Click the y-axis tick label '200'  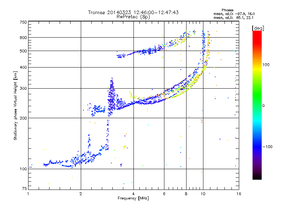pos(24,118)
